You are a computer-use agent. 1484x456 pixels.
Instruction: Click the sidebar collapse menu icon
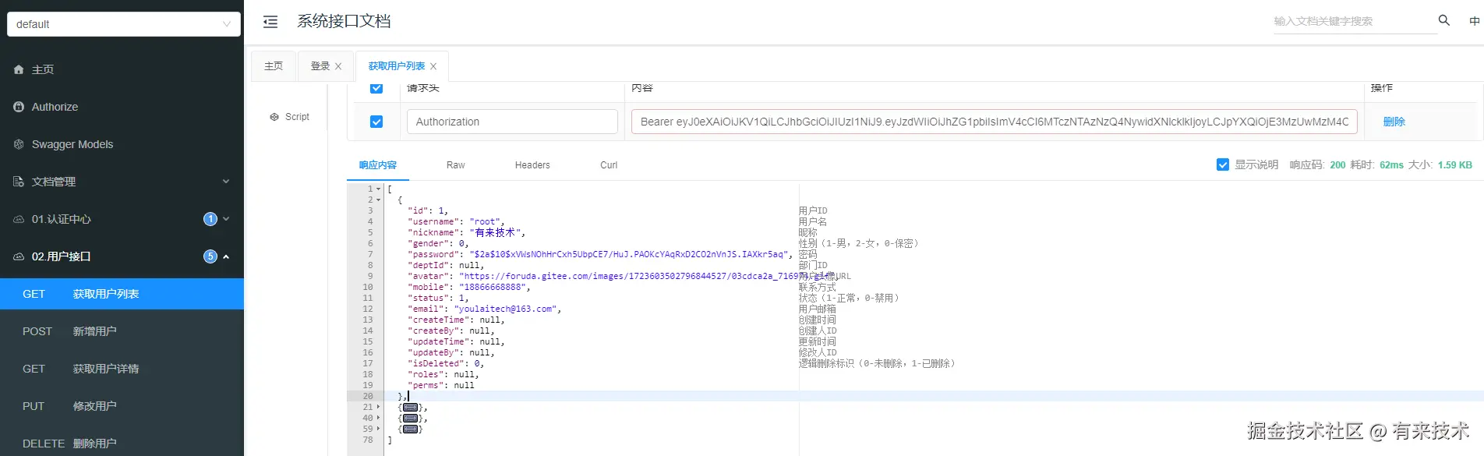click(270, 22)
